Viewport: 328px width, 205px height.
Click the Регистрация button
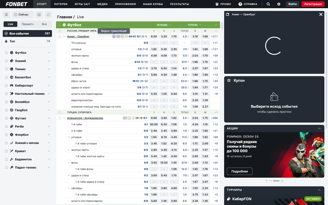(x=313, y=4)
